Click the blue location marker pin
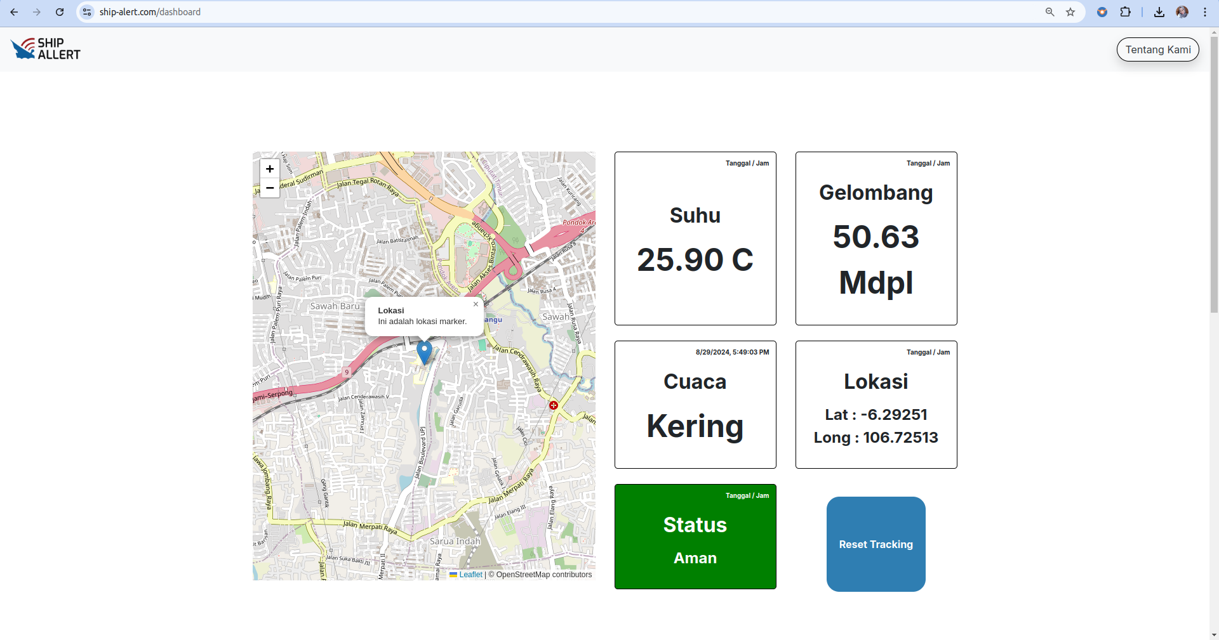Screen dimensions: 1219x640 [x=424, y=353]
